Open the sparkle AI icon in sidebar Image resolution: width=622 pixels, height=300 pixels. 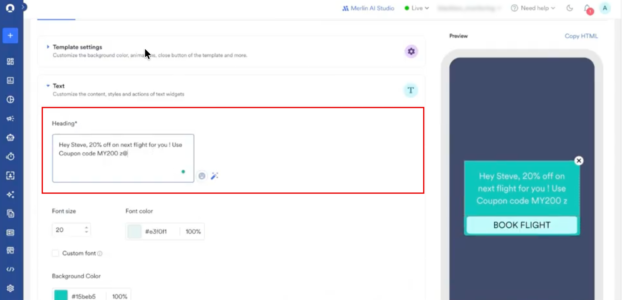pyautogui.click(x=10, y=195)
